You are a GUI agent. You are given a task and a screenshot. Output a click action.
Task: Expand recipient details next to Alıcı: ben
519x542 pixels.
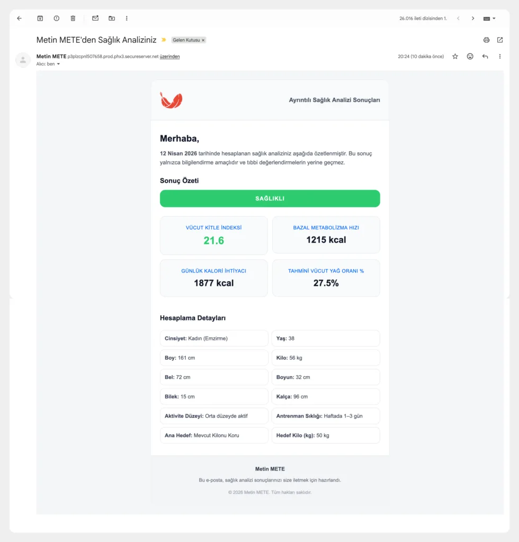coord(58,64)
